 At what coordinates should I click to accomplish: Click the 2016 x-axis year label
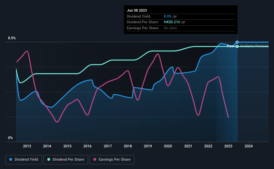(x=87, y=146)
